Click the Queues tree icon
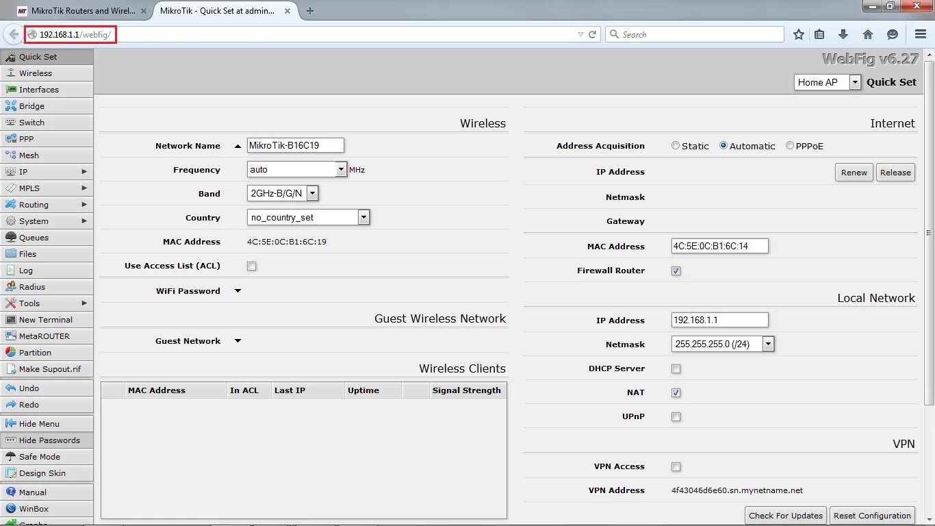The height and width of the screenshot is (526, 935). (x=10, y=238)
